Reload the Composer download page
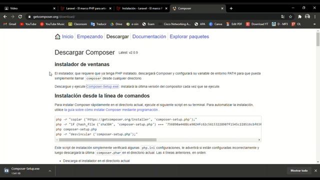320x180 pixels. point(20,16)
